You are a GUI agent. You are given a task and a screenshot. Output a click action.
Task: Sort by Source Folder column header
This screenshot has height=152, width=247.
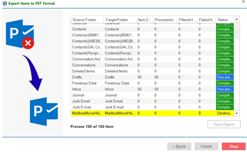coord(87,20)
